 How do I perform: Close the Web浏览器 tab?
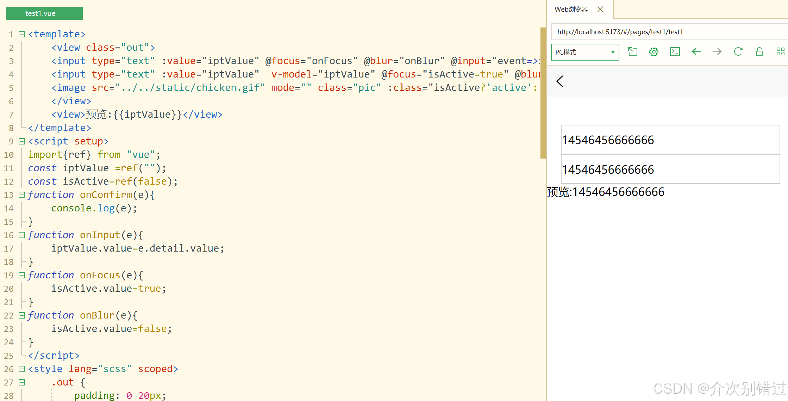(x=600, y=10)
